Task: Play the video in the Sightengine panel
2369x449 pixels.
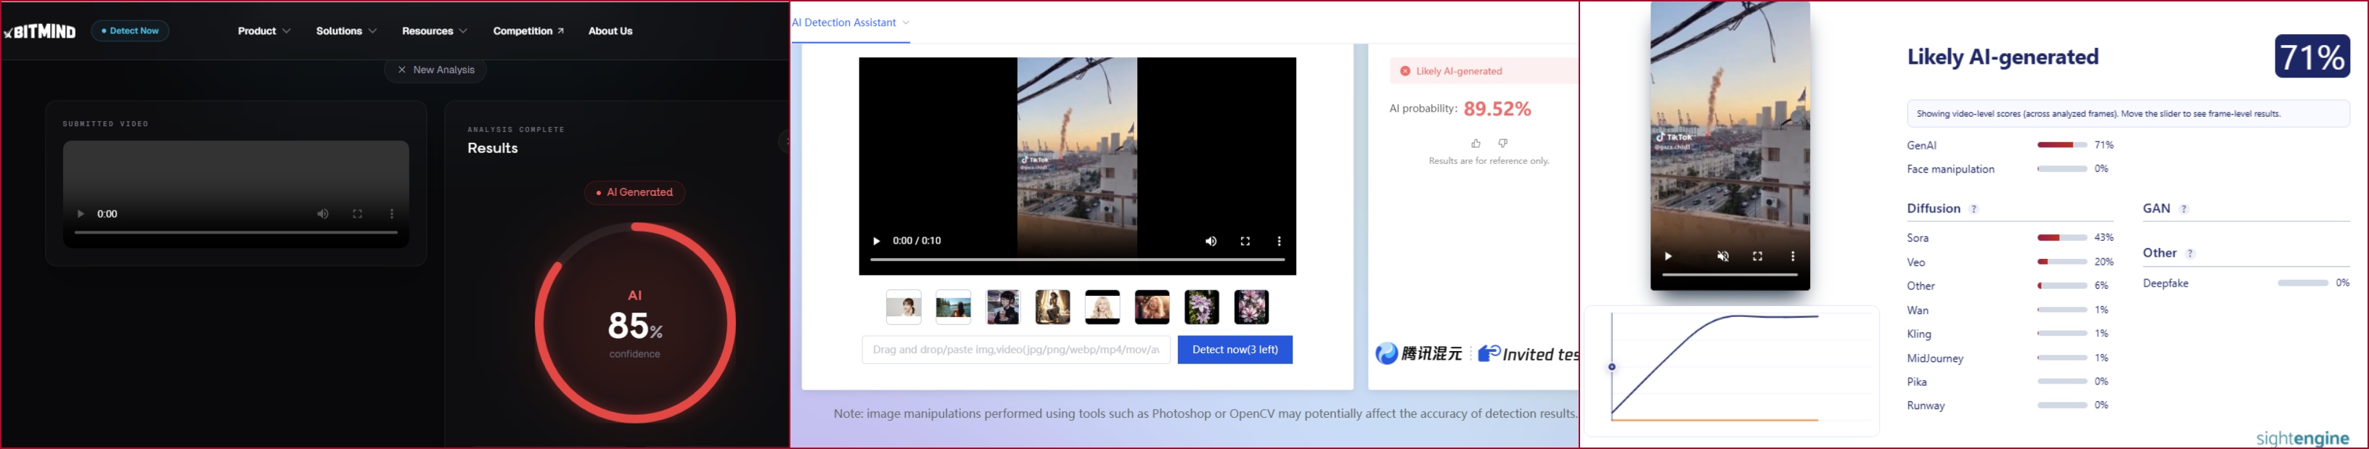Action: pos(1667,256)
